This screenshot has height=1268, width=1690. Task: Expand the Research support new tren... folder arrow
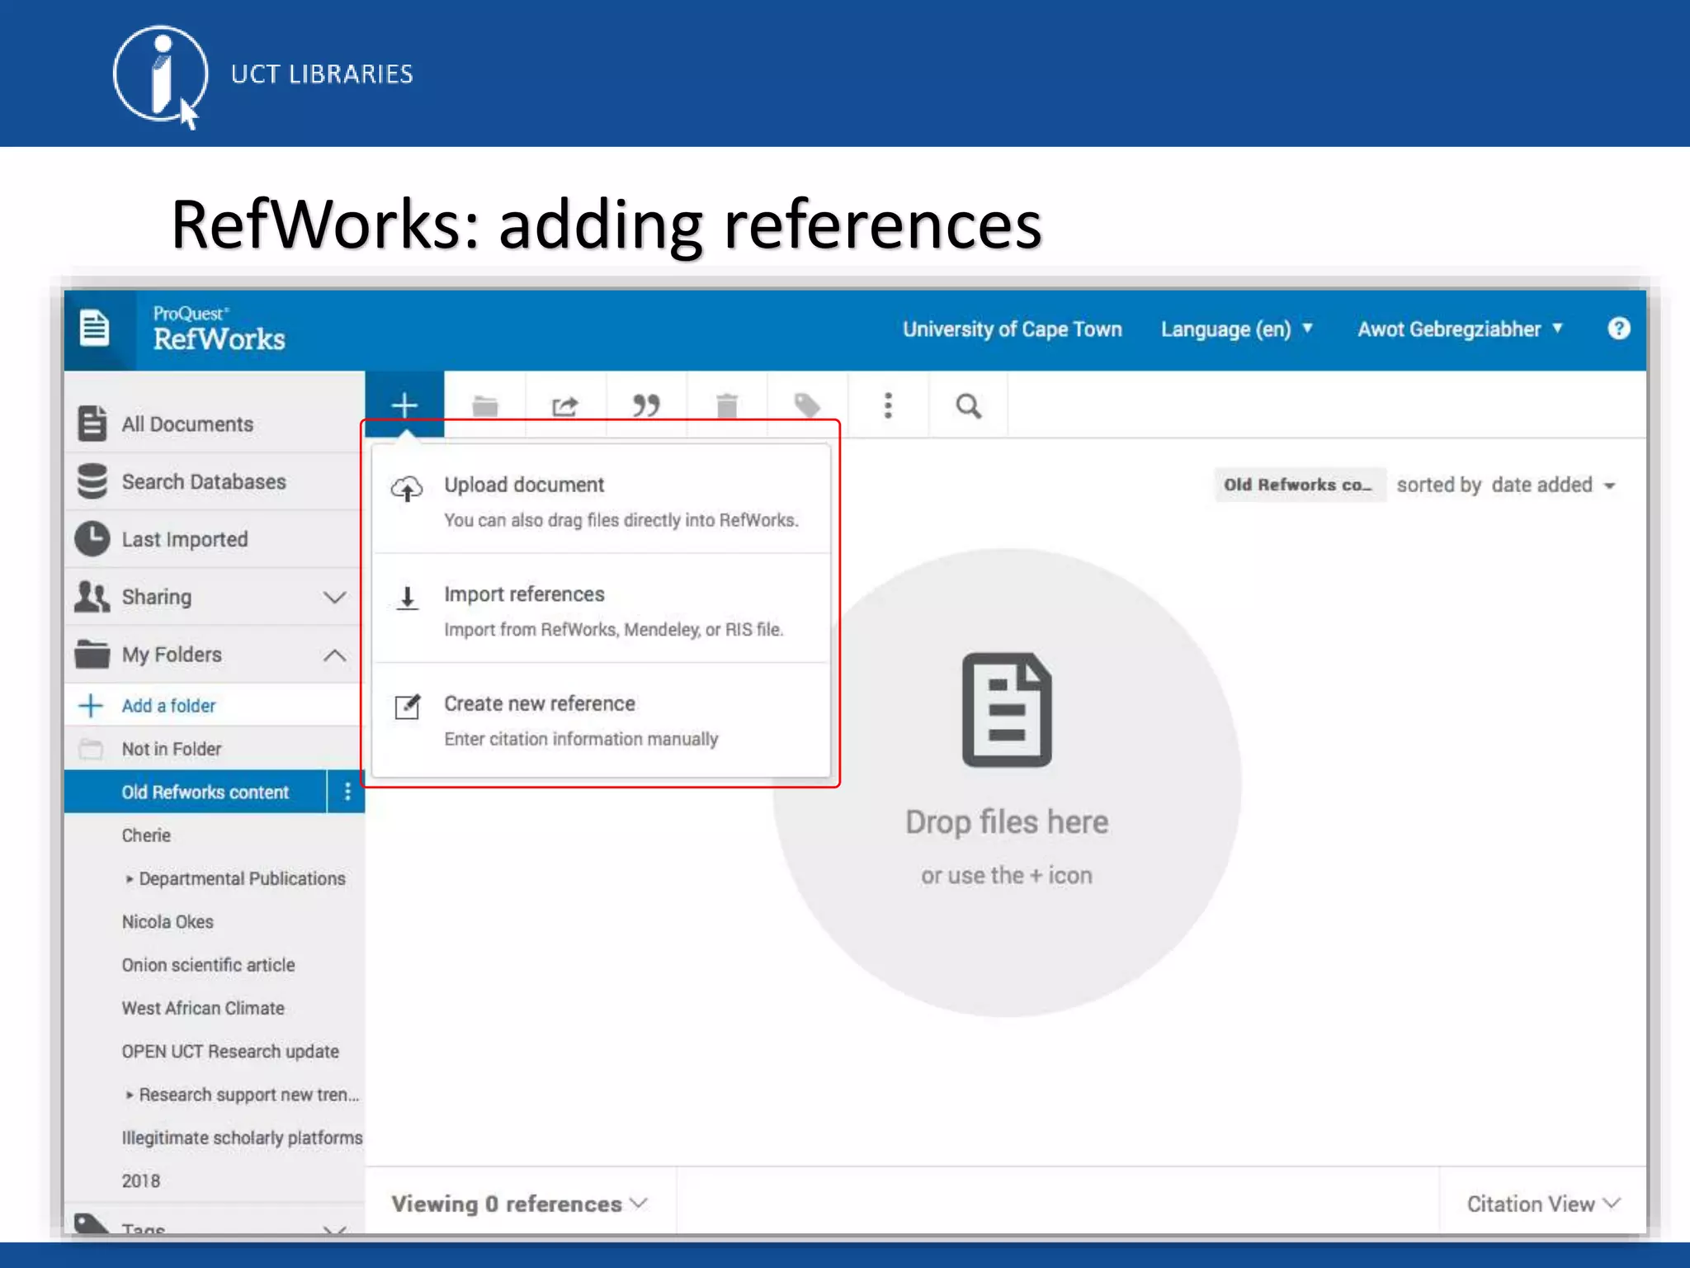[129, 1095]
